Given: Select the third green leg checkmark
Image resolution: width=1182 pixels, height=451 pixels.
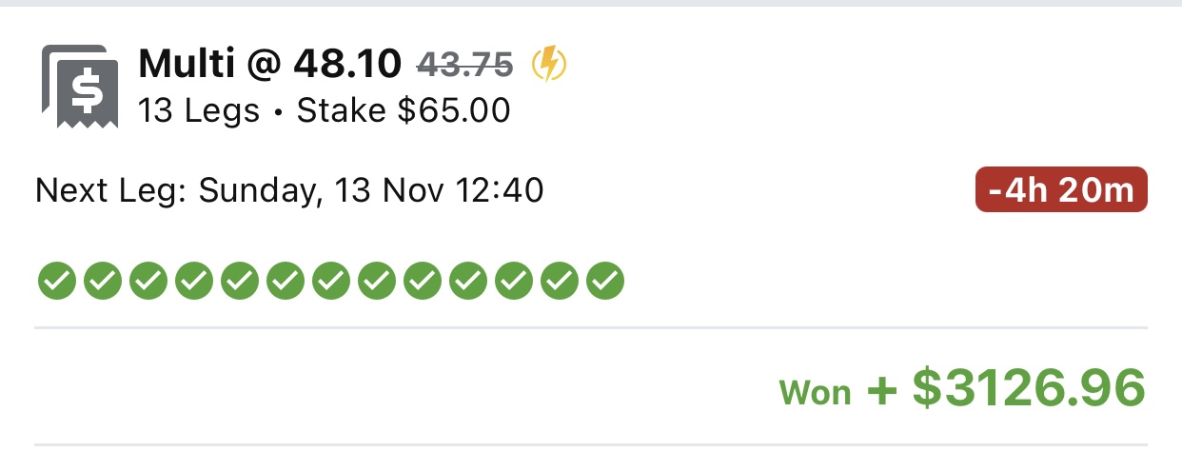Looking at the screenshot, I should [148, 280].
